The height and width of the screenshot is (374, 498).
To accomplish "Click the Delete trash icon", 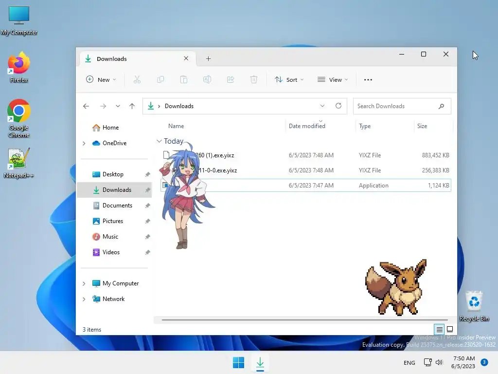I will pos(253,79).
